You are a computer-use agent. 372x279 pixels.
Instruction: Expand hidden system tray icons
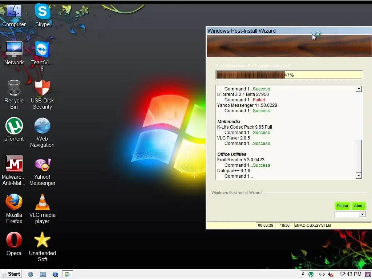click(303, 274)
